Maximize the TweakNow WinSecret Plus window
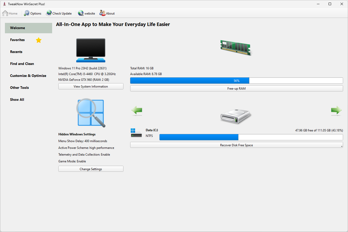 pyautogui.click(x=330, y=4)
